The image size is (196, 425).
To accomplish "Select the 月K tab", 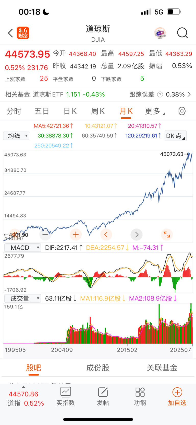I will pos(126,111).
